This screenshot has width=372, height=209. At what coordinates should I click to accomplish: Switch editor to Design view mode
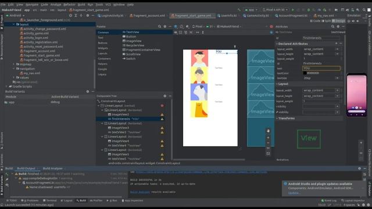338,21
